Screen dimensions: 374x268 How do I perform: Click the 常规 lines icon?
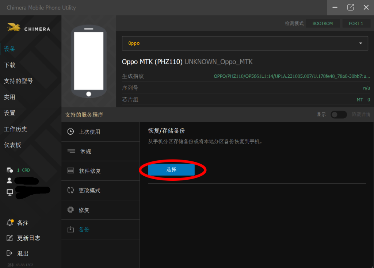(x=71, y=151)
